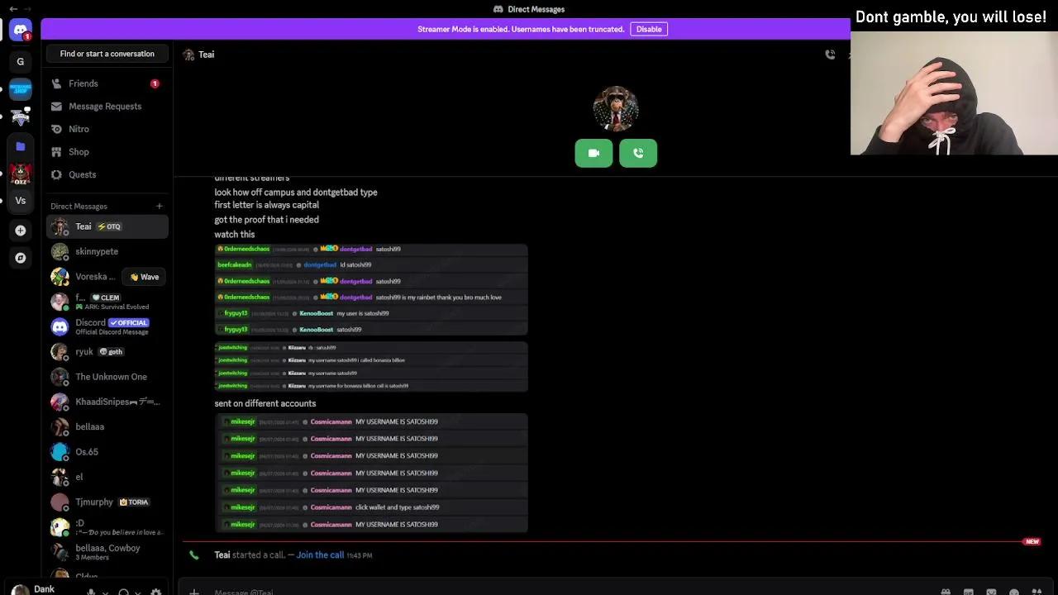Click Teai's chimp profile avatar

616,108
